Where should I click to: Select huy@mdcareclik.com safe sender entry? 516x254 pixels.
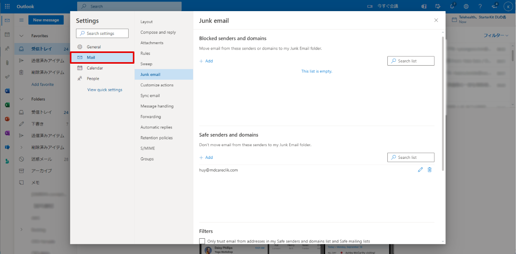pyautogui.click(x=218, y=170)
